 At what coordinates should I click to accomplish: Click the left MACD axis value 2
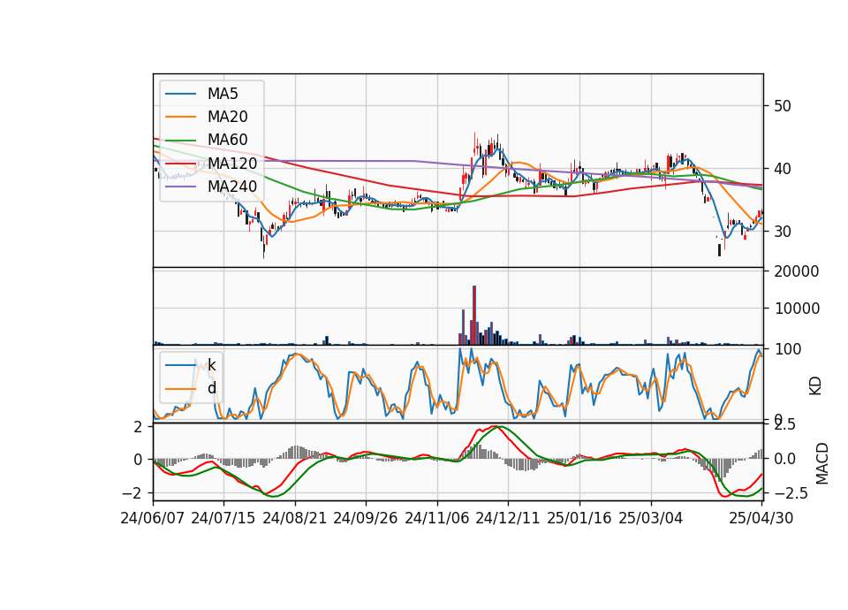coord(139,427)
